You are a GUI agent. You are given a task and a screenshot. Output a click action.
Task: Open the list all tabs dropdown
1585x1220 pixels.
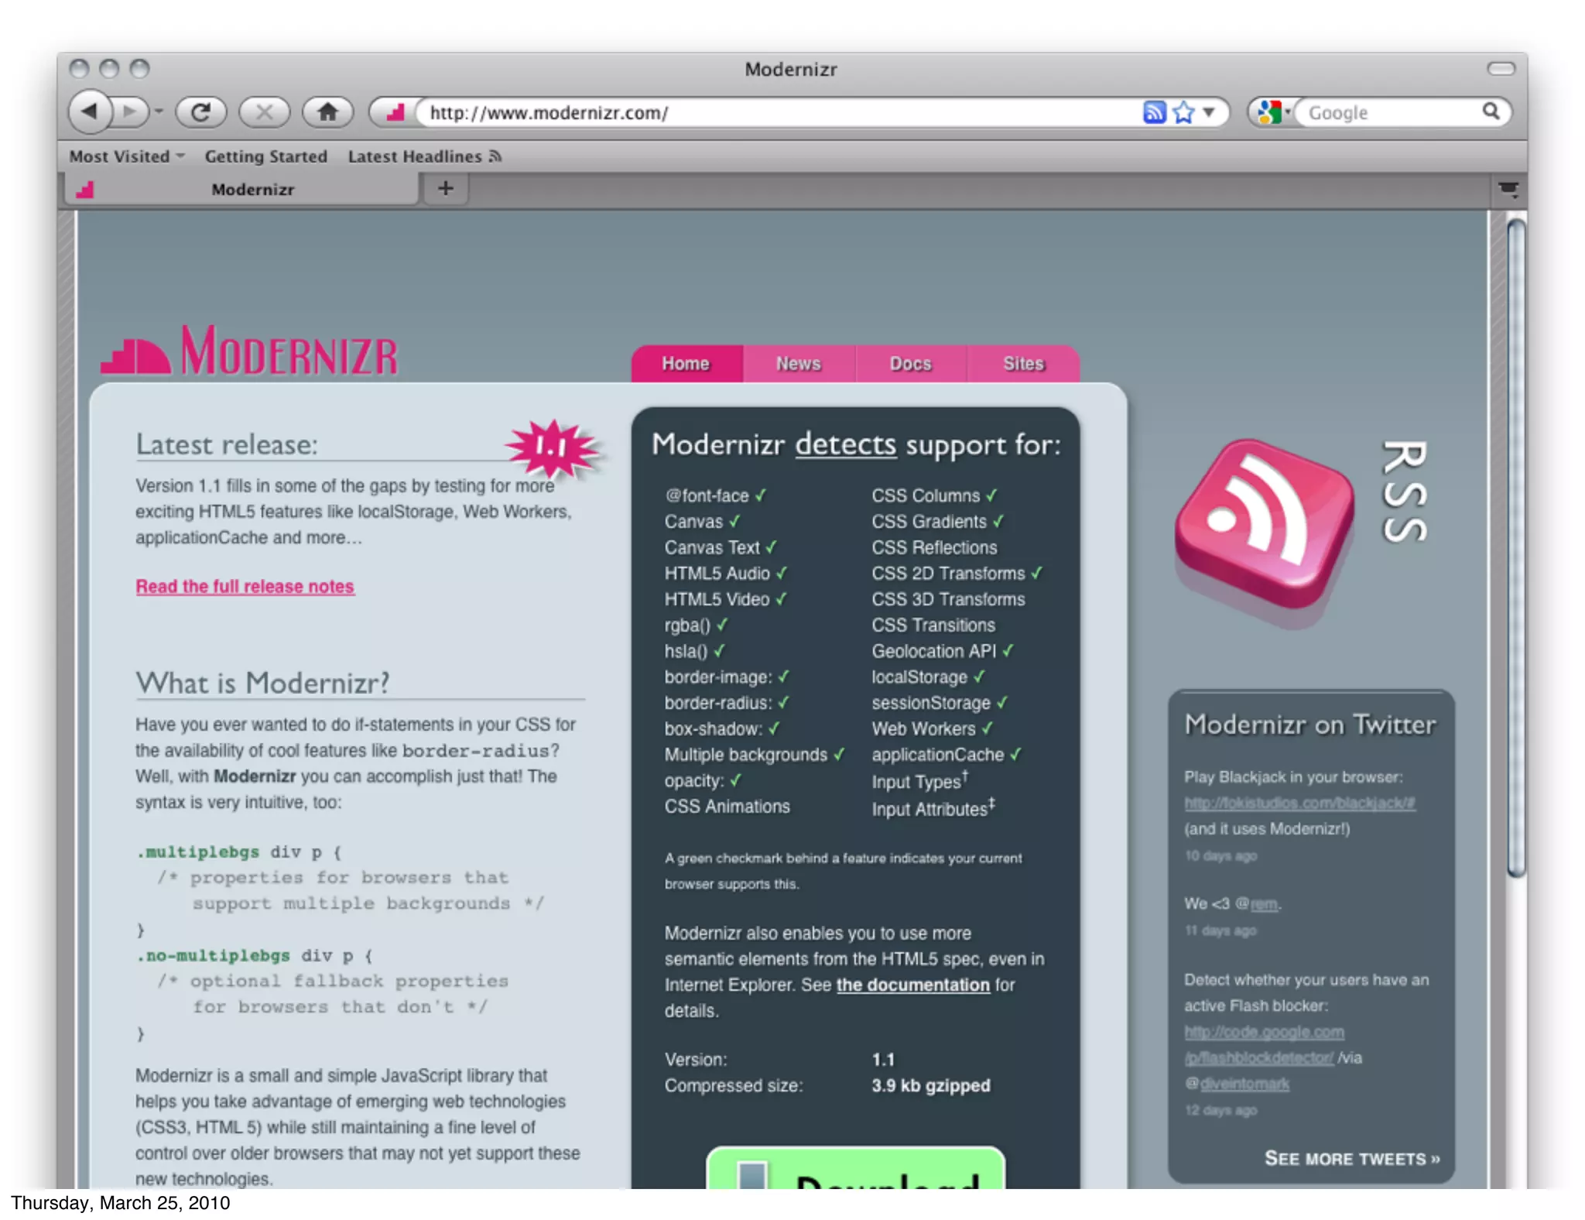point(1508,189)
